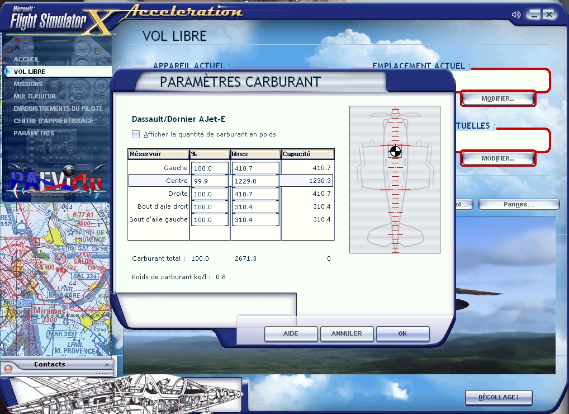Open the Pannes... failures button
Screen dimensions: 569x414
point(519,204)
